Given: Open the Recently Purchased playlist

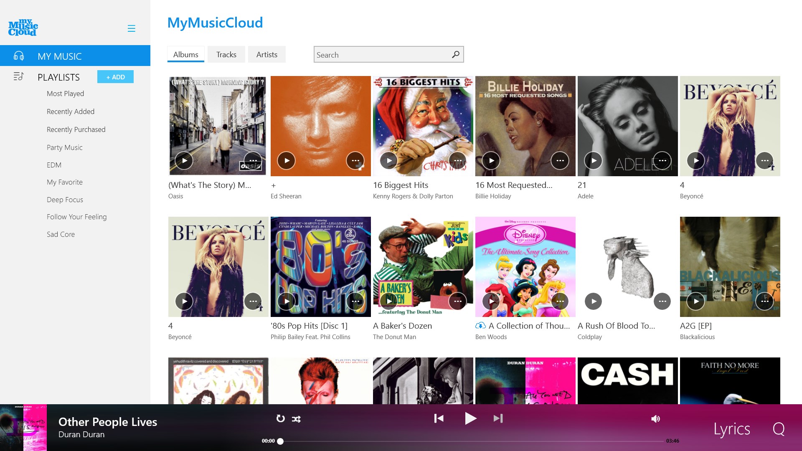Looking at the screenshot, I should pyautogui.click(x=76, y=129).
